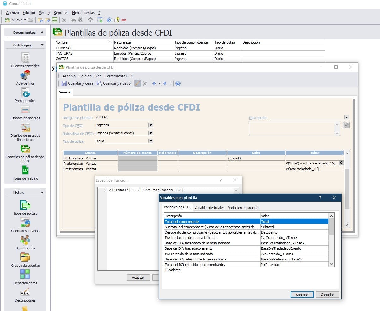The width and height of the screenshot is (380, 311).
Task: Select the General tab
Action: (x=65, y=92)
